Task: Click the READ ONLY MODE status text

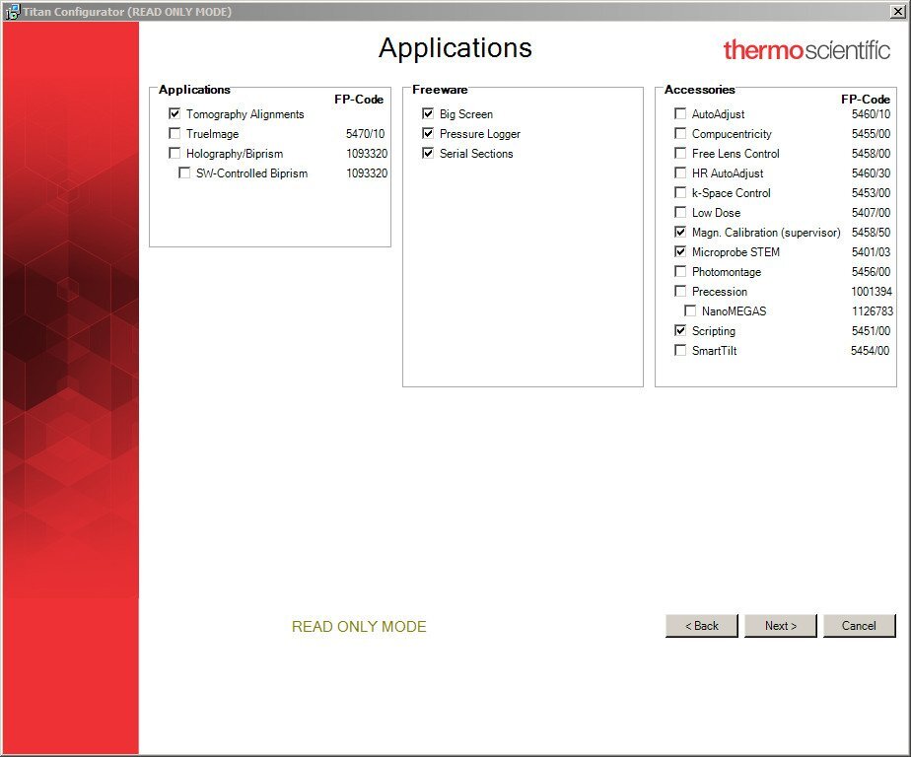Action: click(359, 626)
